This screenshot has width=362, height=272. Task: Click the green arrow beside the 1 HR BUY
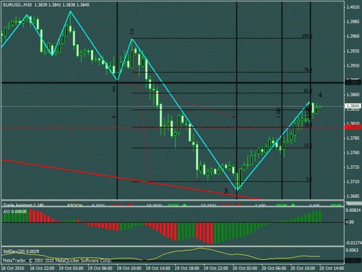(x=293, y=205)
